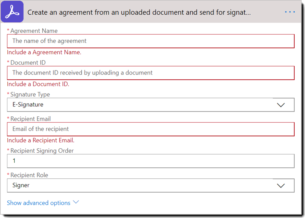
Task: Click the Document ID label
Action: pos(28,63)
